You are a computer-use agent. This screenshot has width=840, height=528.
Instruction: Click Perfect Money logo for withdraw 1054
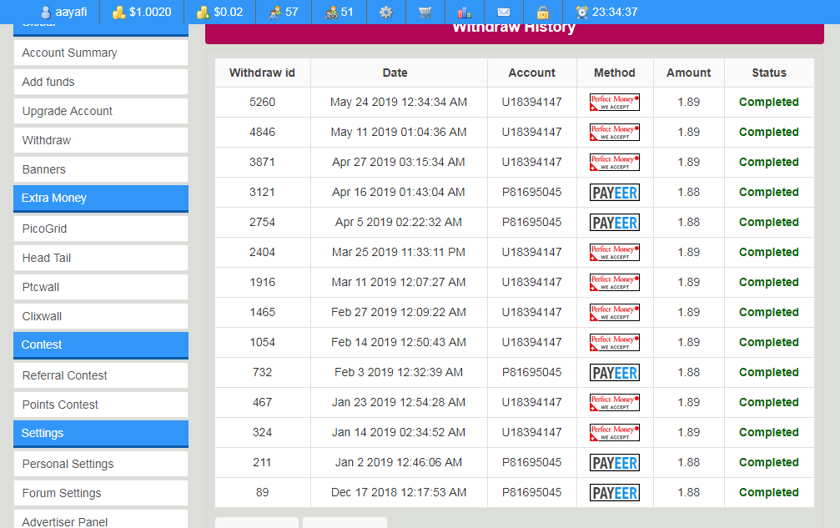(615, 342)
